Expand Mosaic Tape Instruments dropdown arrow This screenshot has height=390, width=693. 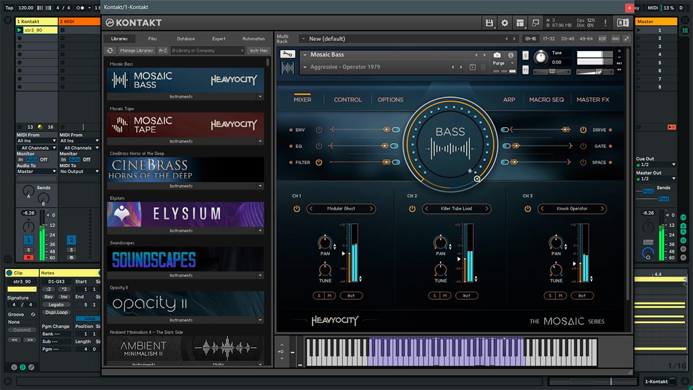(x=260, y=141)
